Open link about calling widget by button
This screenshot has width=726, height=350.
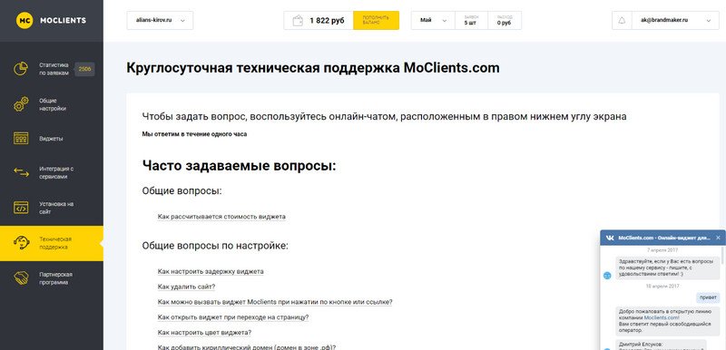pos(275,302)
